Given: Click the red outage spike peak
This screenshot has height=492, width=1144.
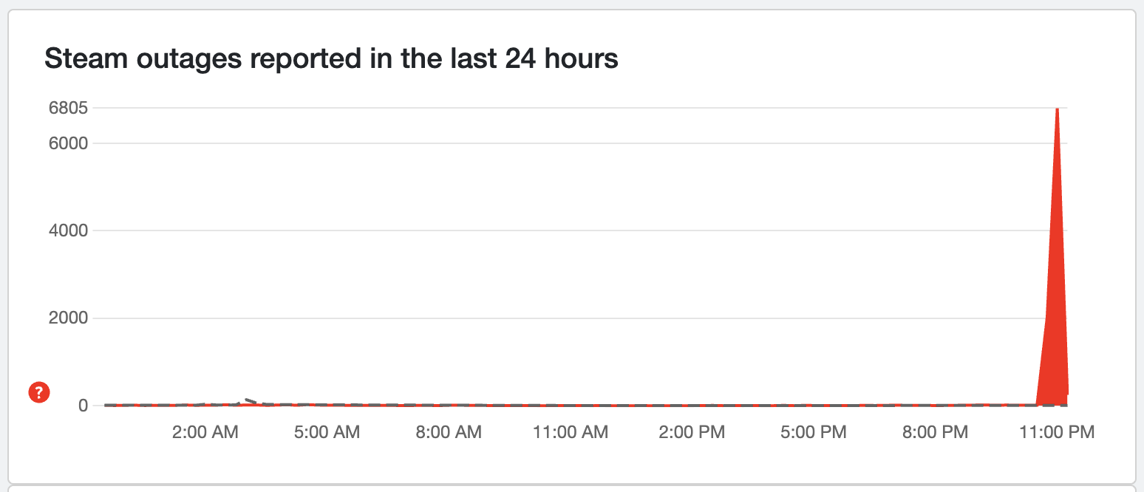Looking at the screenshot, I should pos(1058,112).
